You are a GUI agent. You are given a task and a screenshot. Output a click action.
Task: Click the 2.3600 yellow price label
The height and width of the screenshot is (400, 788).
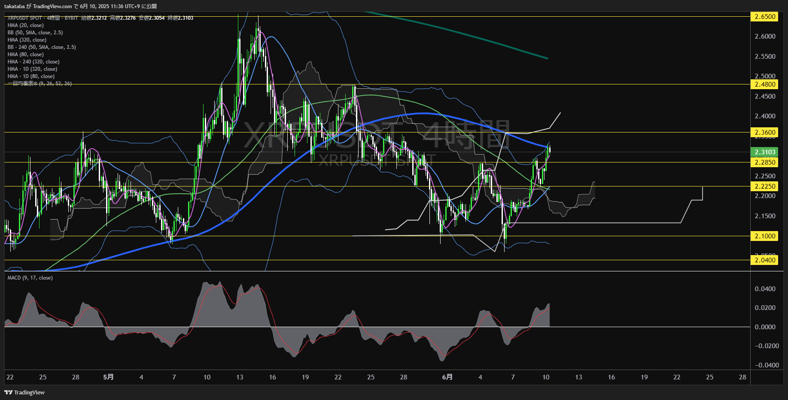coord(764,132)
